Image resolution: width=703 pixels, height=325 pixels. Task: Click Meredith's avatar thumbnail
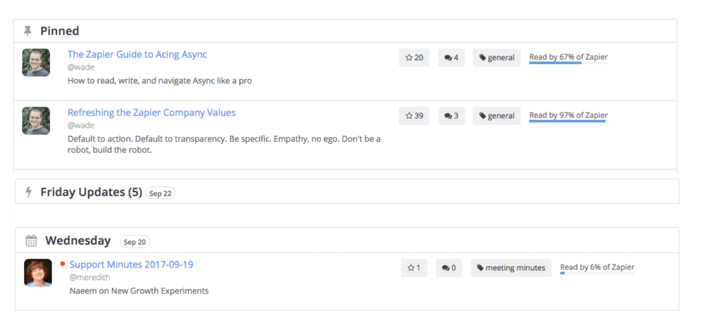(x=38, y=273)
